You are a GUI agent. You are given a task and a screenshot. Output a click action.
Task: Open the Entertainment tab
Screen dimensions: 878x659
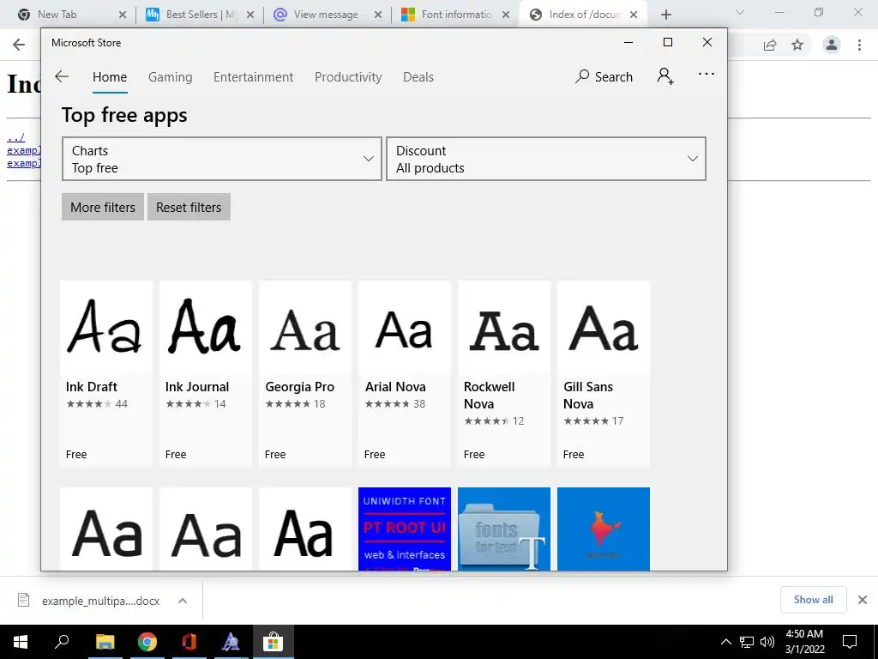[253, 76]
